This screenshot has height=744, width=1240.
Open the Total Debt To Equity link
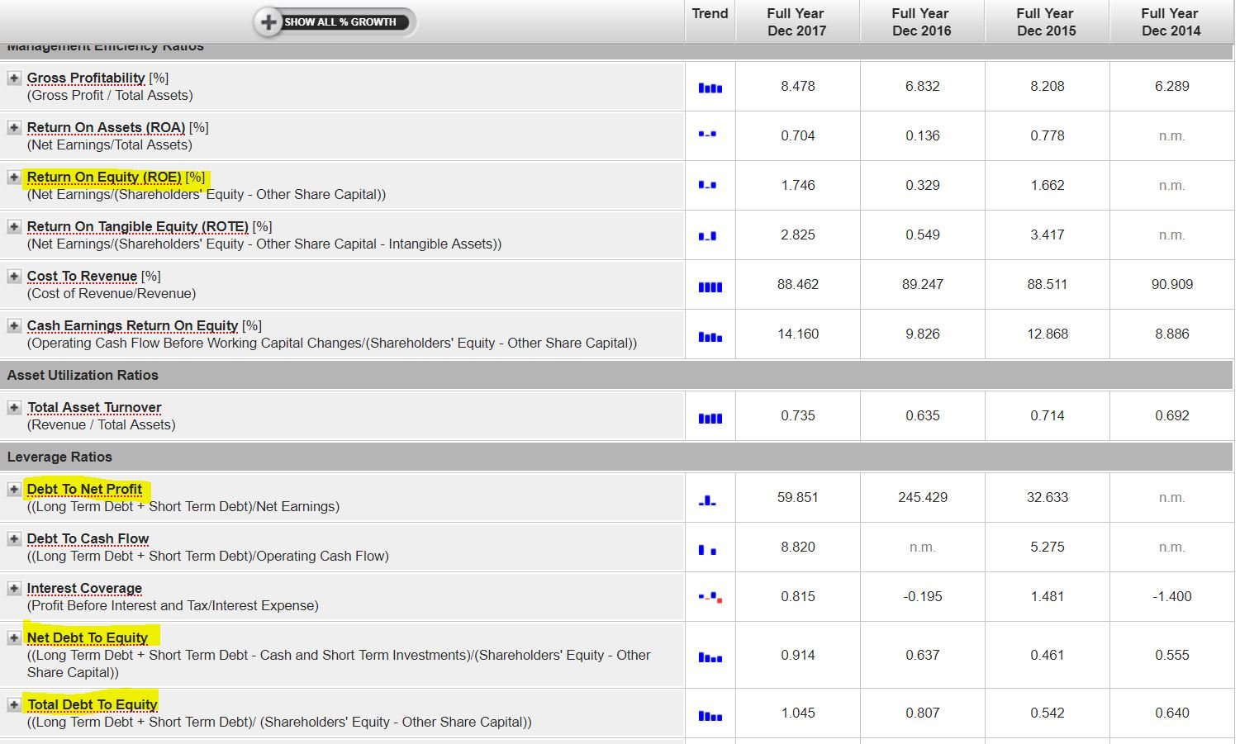point(92,704)
